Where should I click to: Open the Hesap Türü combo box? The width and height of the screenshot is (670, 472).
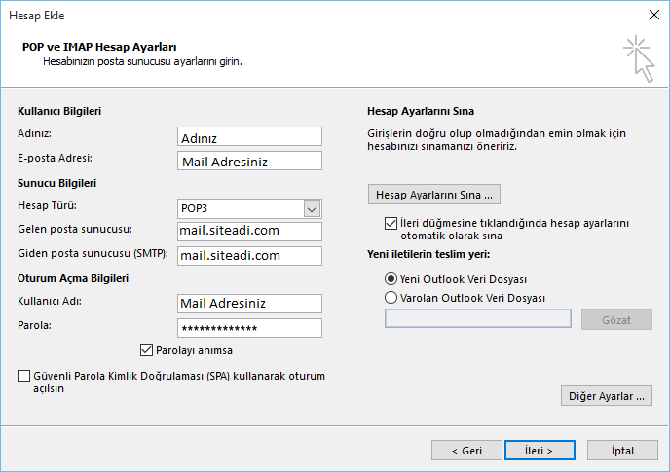point(249,209)
